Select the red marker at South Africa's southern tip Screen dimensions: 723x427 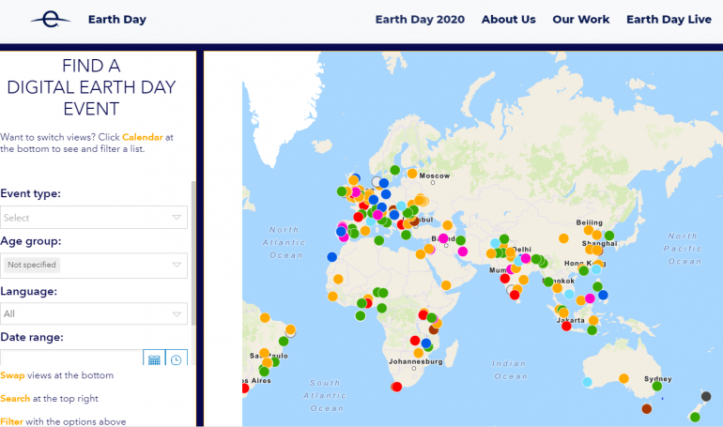396,387
